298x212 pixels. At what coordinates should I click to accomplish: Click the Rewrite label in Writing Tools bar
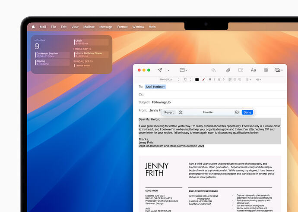pyautogui.click(x=208, y=112)
